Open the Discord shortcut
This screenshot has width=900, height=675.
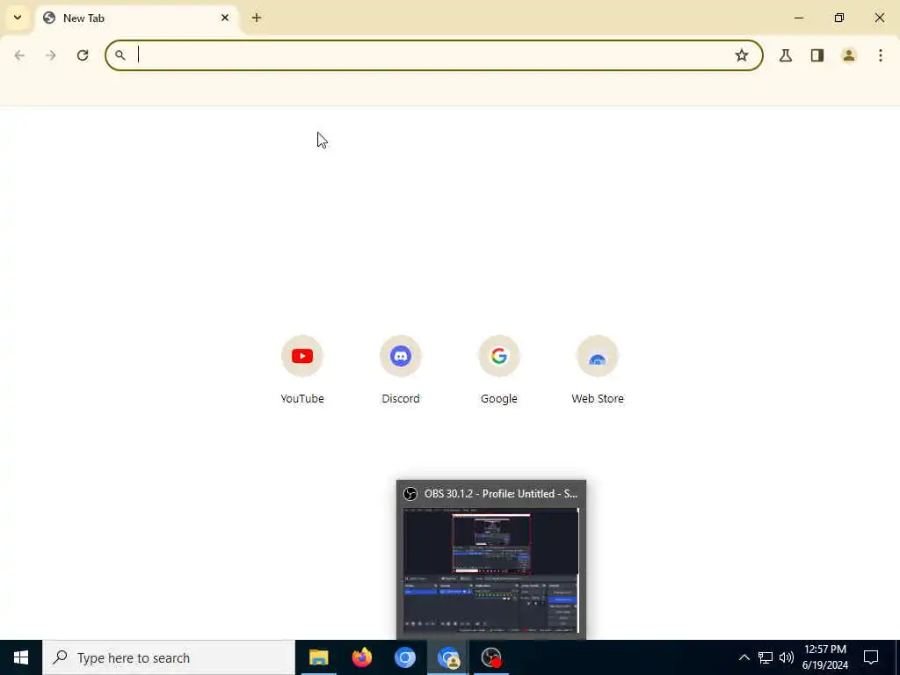click(401, 356)
